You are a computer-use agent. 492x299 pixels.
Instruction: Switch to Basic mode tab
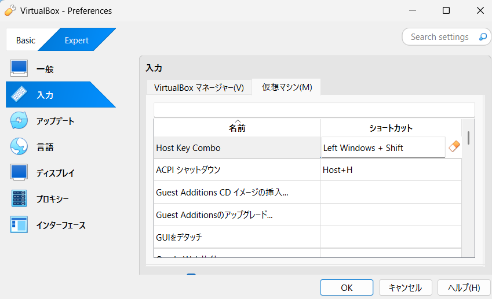click(25, 40)
